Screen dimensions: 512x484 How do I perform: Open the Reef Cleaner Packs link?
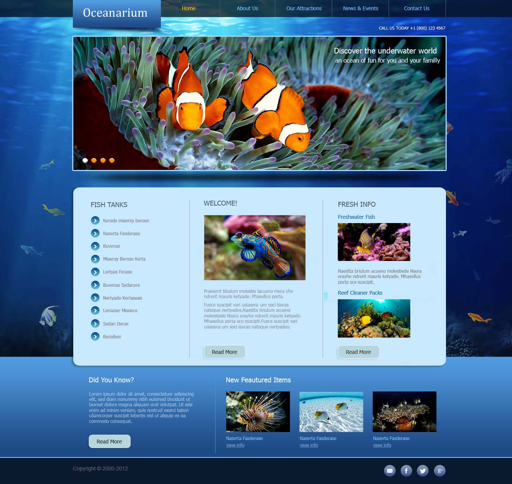tap(360, 293)
